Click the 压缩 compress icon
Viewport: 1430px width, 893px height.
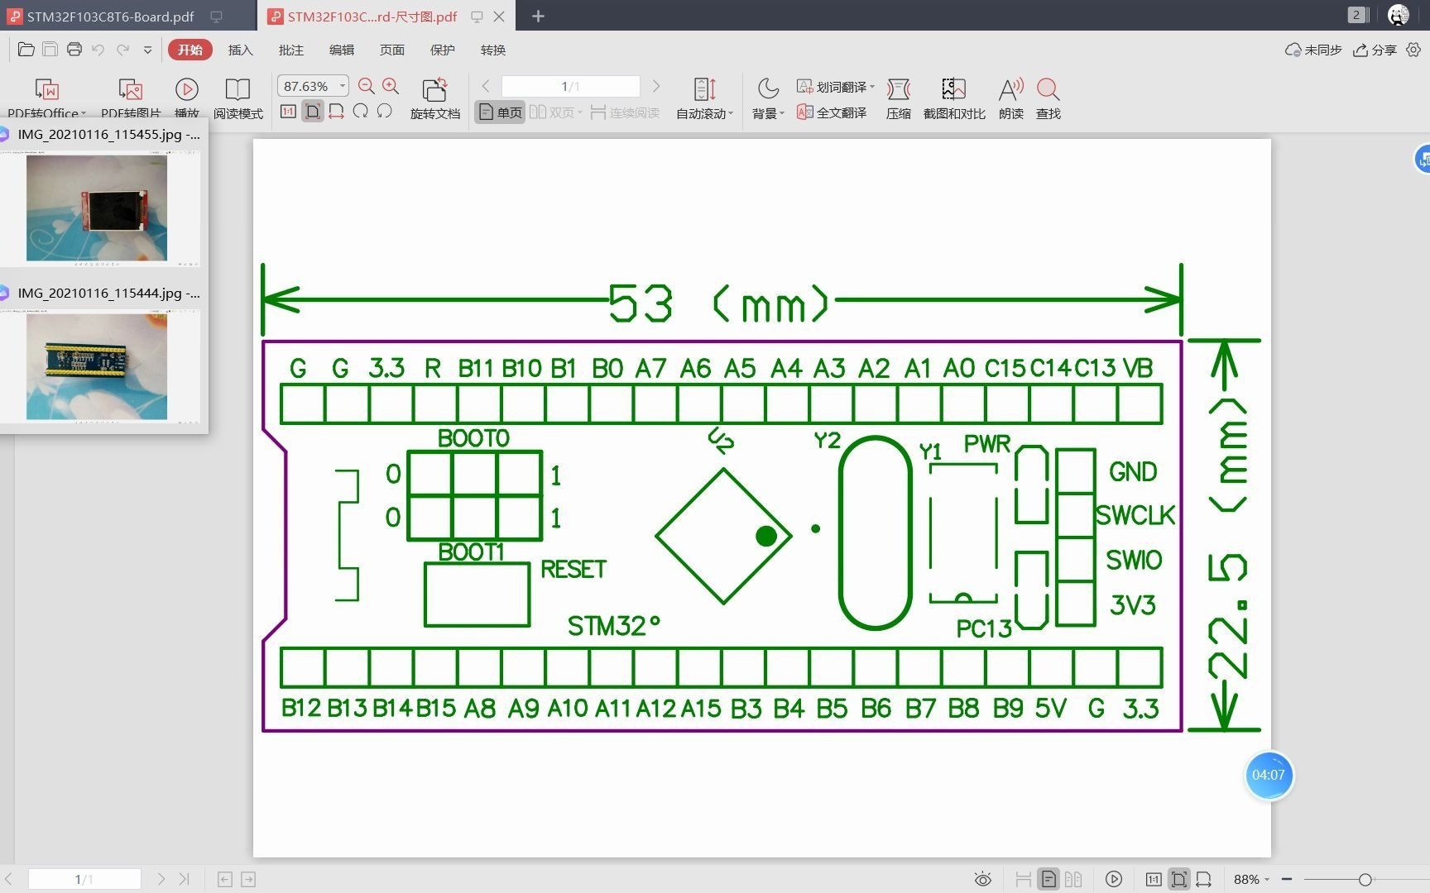click(x=898, y=89)
